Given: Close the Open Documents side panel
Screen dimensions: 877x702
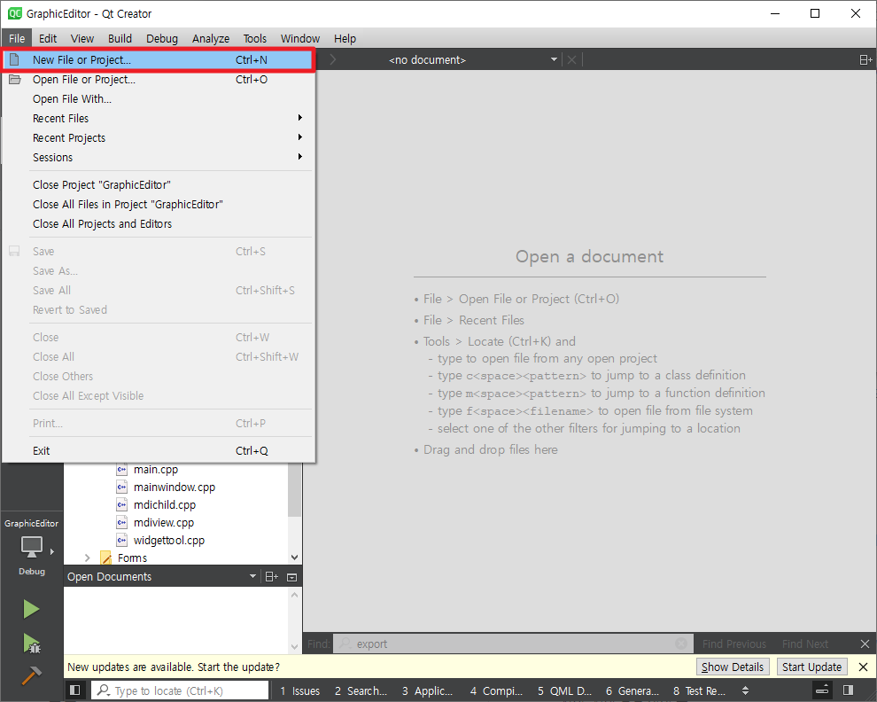Looking at the screenshot, I should (292, 577).
